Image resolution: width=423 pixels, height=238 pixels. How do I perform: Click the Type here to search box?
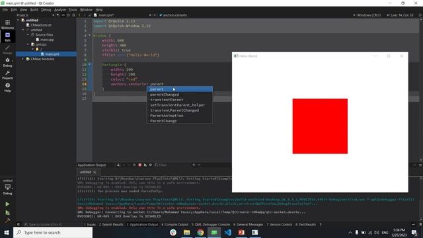tap(53, 232)
